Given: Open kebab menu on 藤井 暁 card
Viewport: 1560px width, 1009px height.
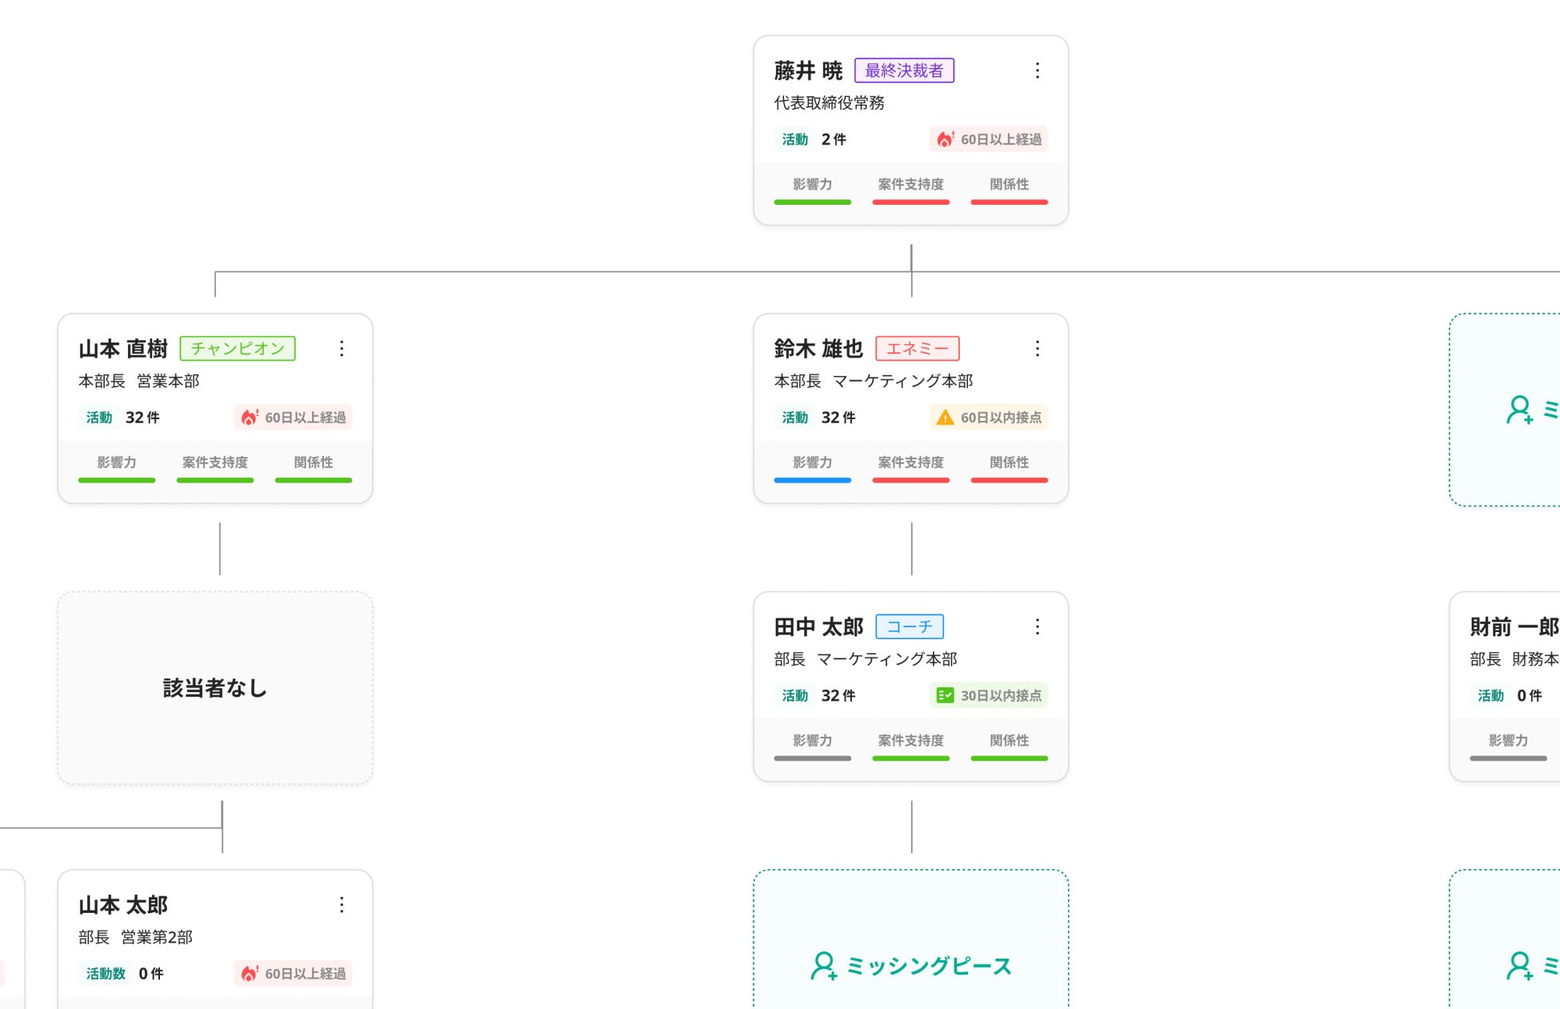Looking at the screenshot, I should tap(1037, 70).
